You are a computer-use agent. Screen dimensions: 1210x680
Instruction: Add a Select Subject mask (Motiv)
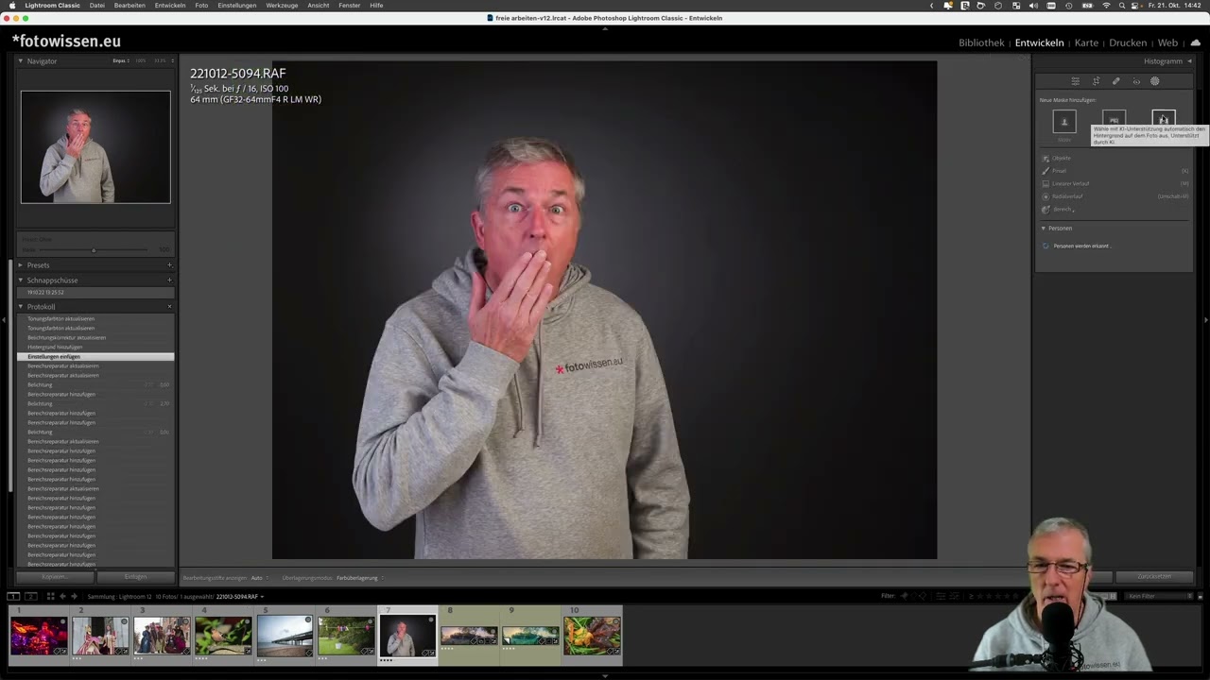1064,122
